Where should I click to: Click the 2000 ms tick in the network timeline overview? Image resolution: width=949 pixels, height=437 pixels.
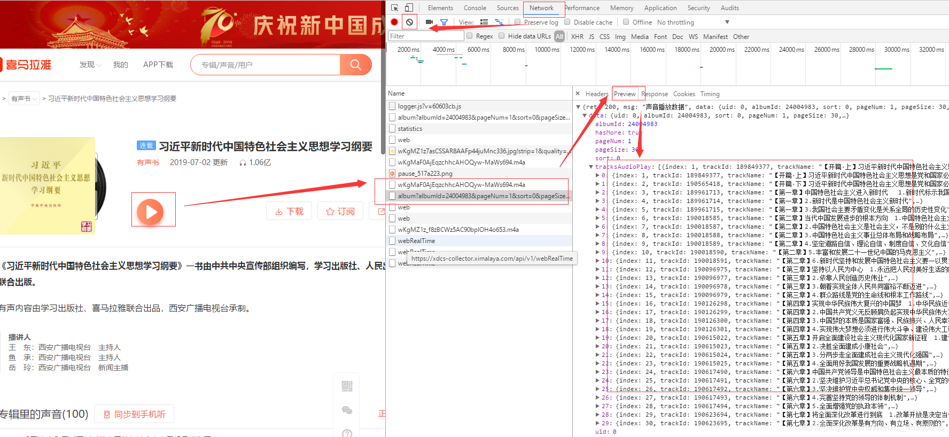coord(408,49)
